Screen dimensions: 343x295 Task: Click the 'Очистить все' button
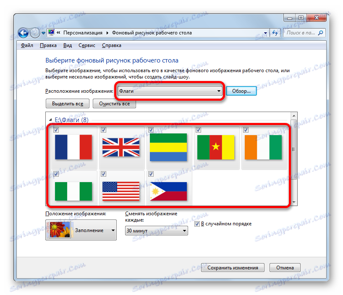point(115,103)
